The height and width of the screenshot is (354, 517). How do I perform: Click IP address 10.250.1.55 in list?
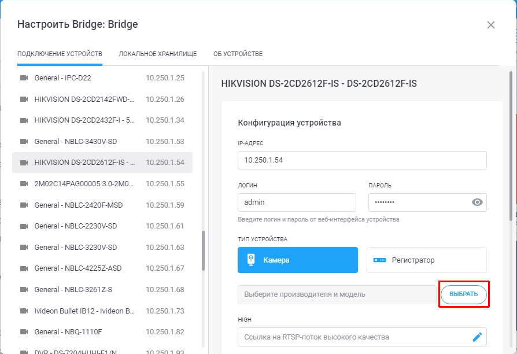point(165,184)
